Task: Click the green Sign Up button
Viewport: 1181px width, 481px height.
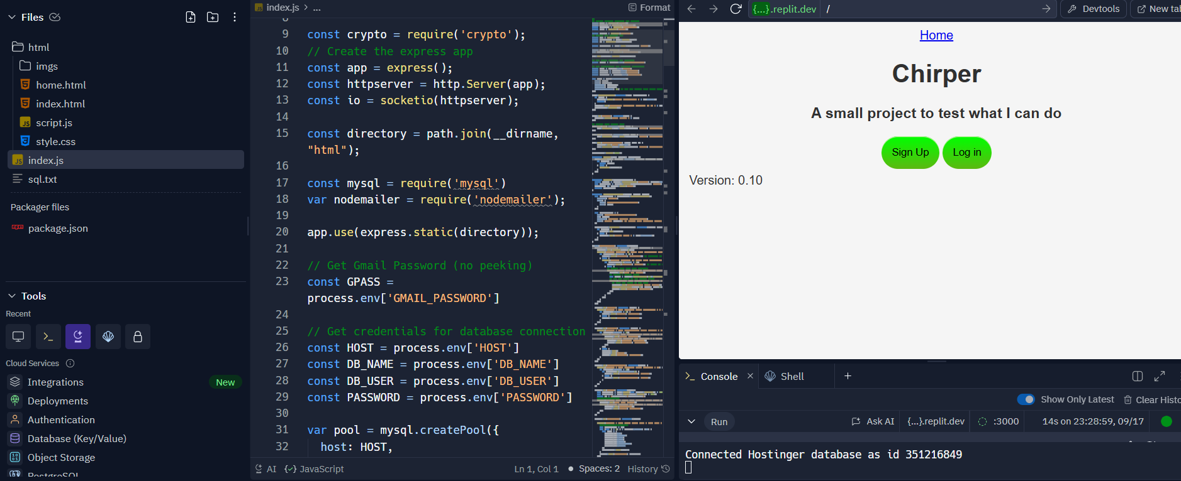Action: pyautogui.click(x=910, y=153)
